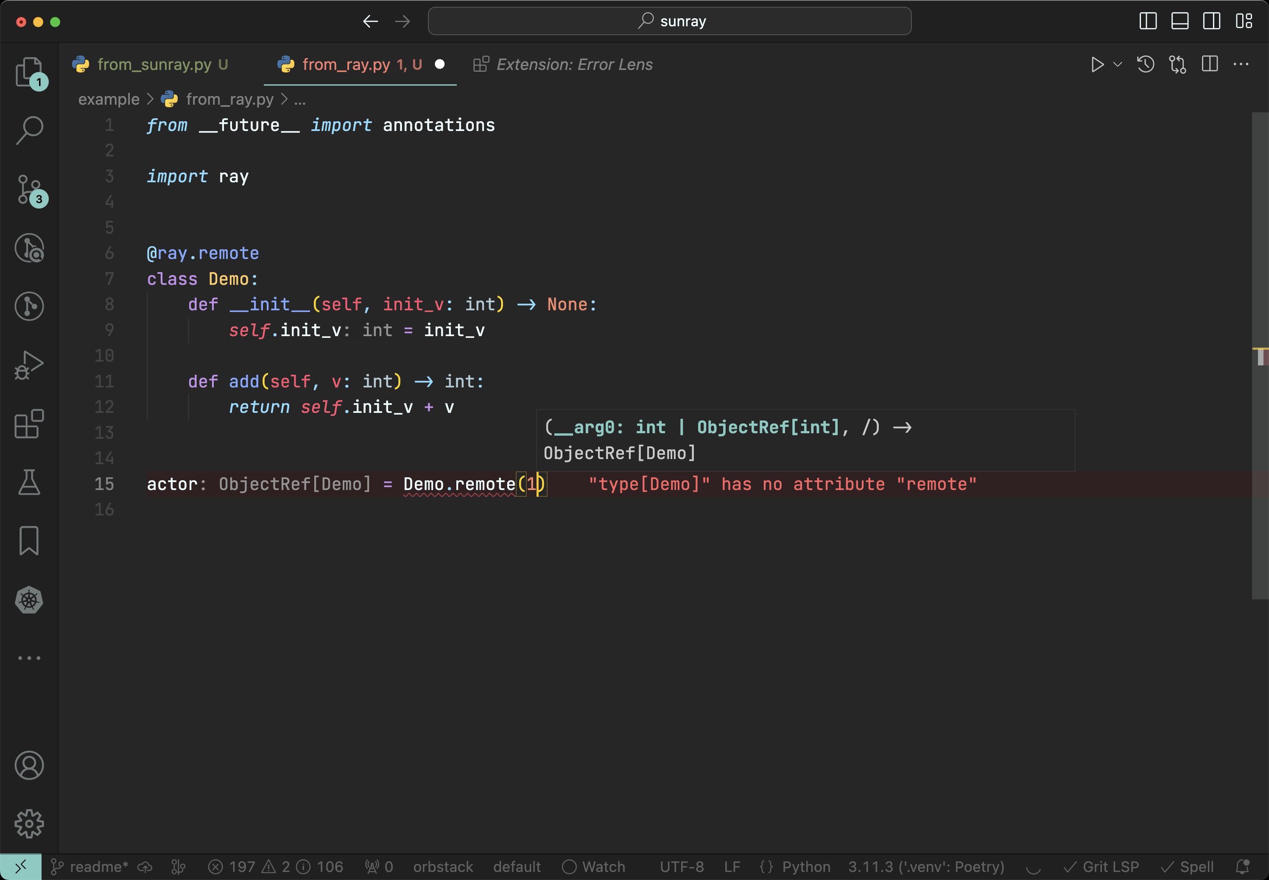This screenshot has width=1269, height=880.
Task: Open the Kubernetes view icon
Action: coord(29,600)
